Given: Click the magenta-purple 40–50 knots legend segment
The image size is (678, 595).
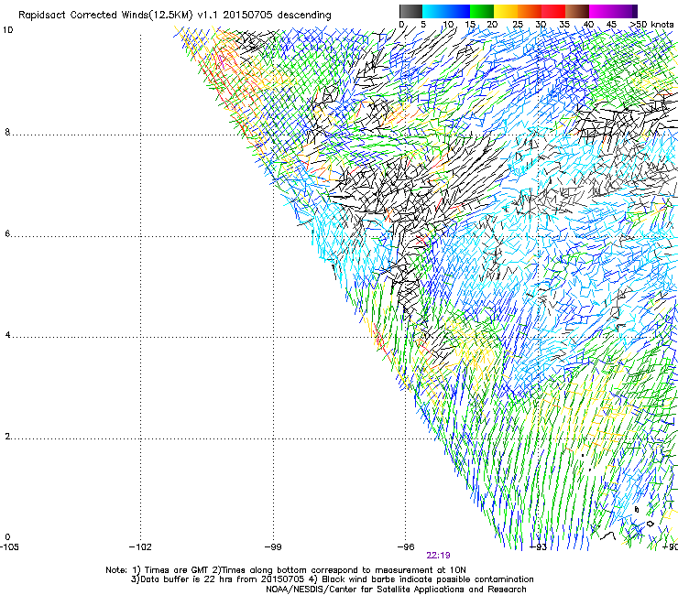Looking at the screenshot, I should [613, 11].
